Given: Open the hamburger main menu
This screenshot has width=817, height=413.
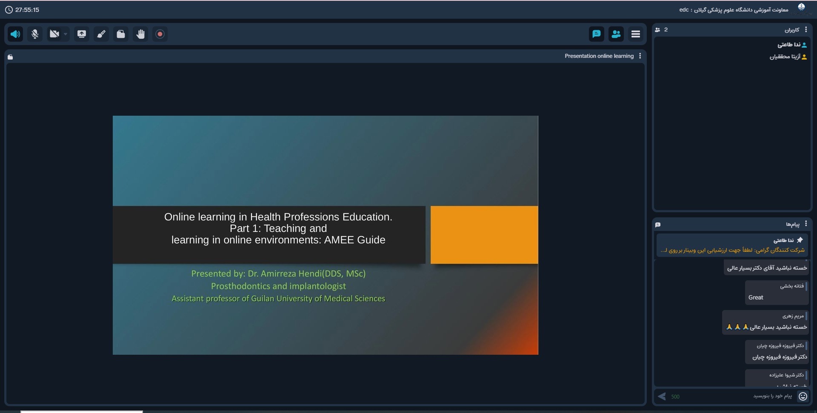Looking at the screenshot, I should [636, 34].
